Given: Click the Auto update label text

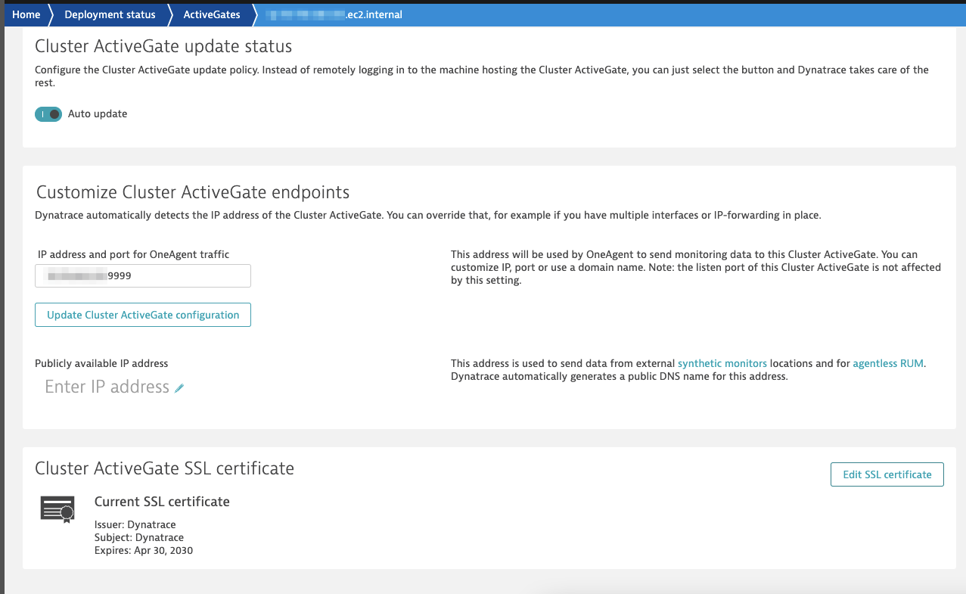Looking at the screenshot, I should coord(98,114).
